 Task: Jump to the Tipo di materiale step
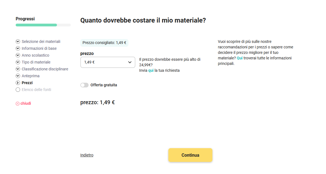point(36,62)
